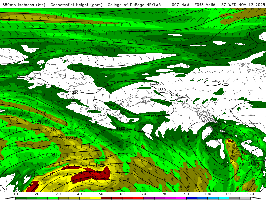Click the 90 value on the color scale
The height and width of the screenshot is (200, 266).
click(187, 194)
